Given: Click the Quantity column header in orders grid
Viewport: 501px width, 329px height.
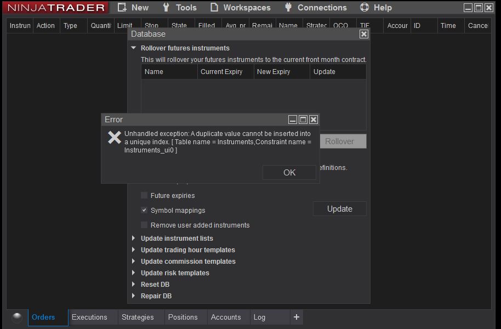Looking at the screenshot, I should [101, 26].
